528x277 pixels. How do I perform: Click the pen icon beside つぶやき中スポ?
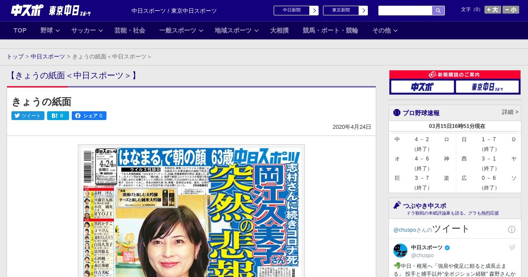[x=397, y=205]
